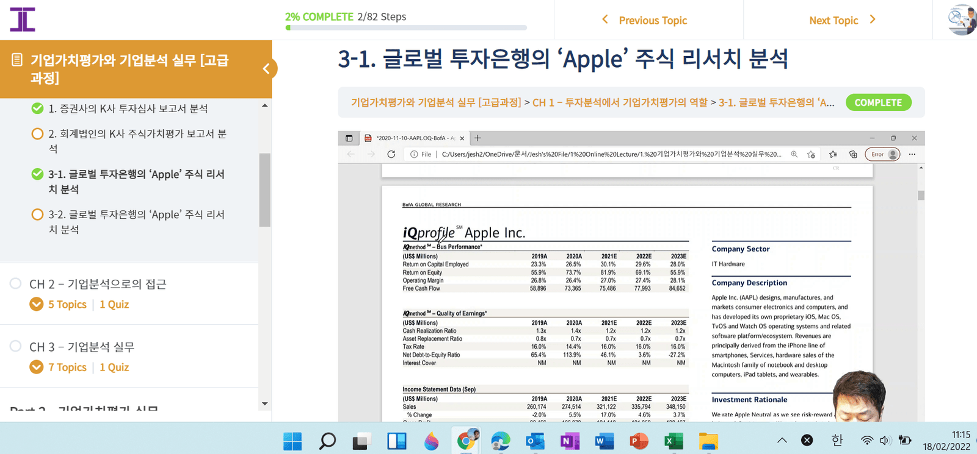Screen dimensions: 977x454
Task: Click the course title document icon
Action: [17, 60]
